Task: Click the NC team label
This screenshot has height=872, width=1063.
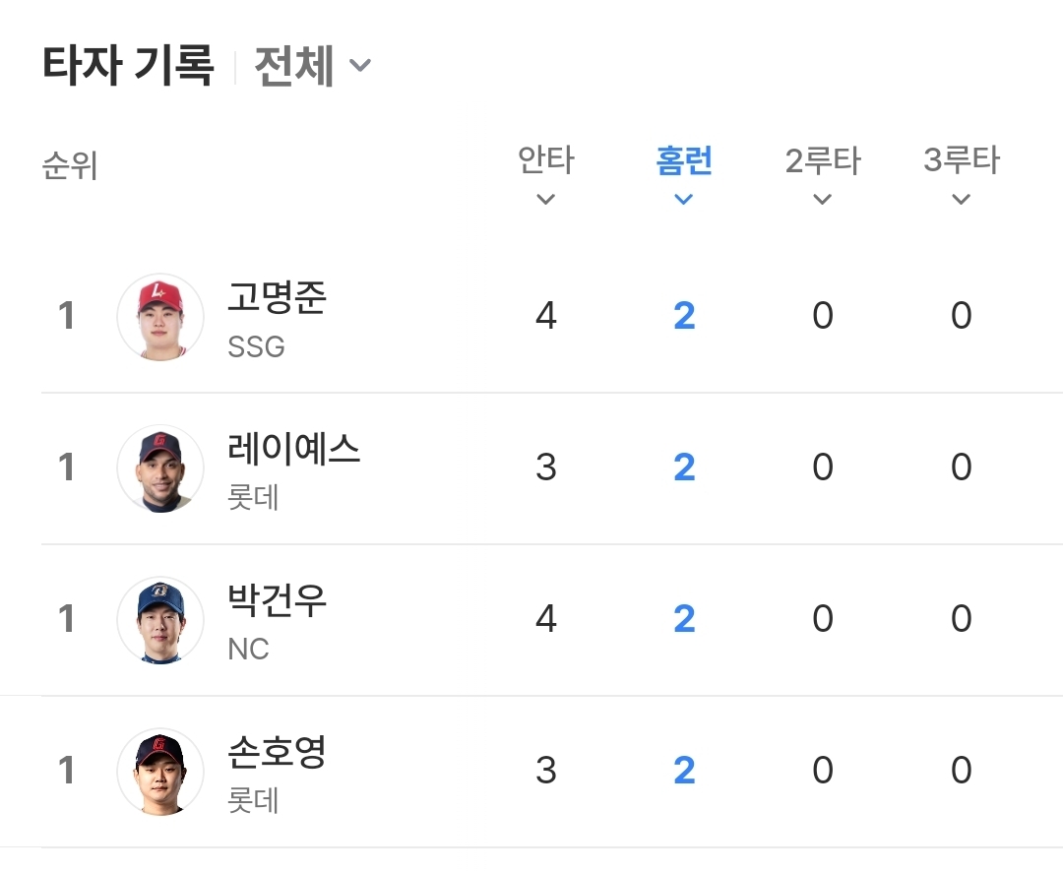Action: [248, 650]
